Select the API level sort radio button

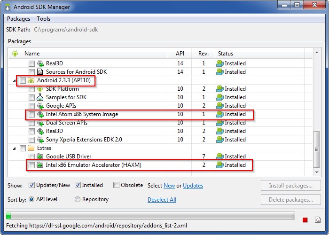pyautogui.click(x=31, y=199)
